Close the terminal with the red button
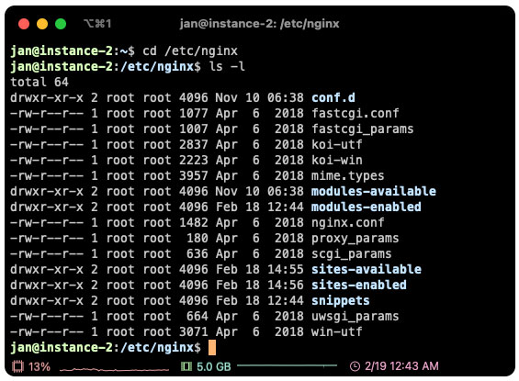 pos(24,24)
